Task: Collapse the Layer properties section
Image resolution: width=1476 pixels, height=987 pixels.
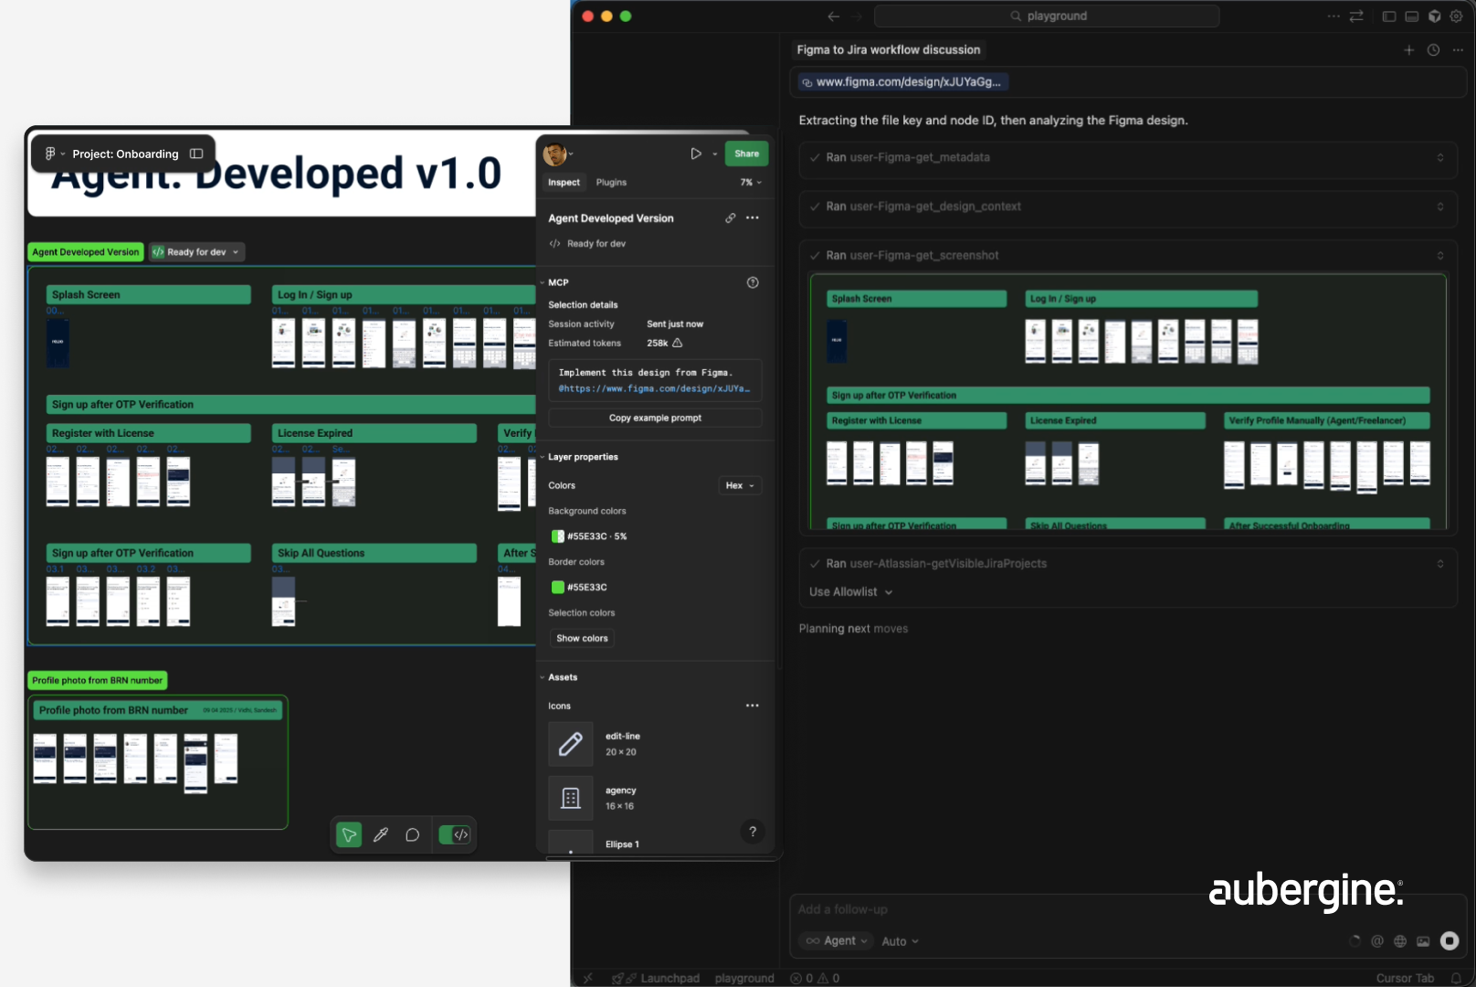Action: (x=542, y=457)
